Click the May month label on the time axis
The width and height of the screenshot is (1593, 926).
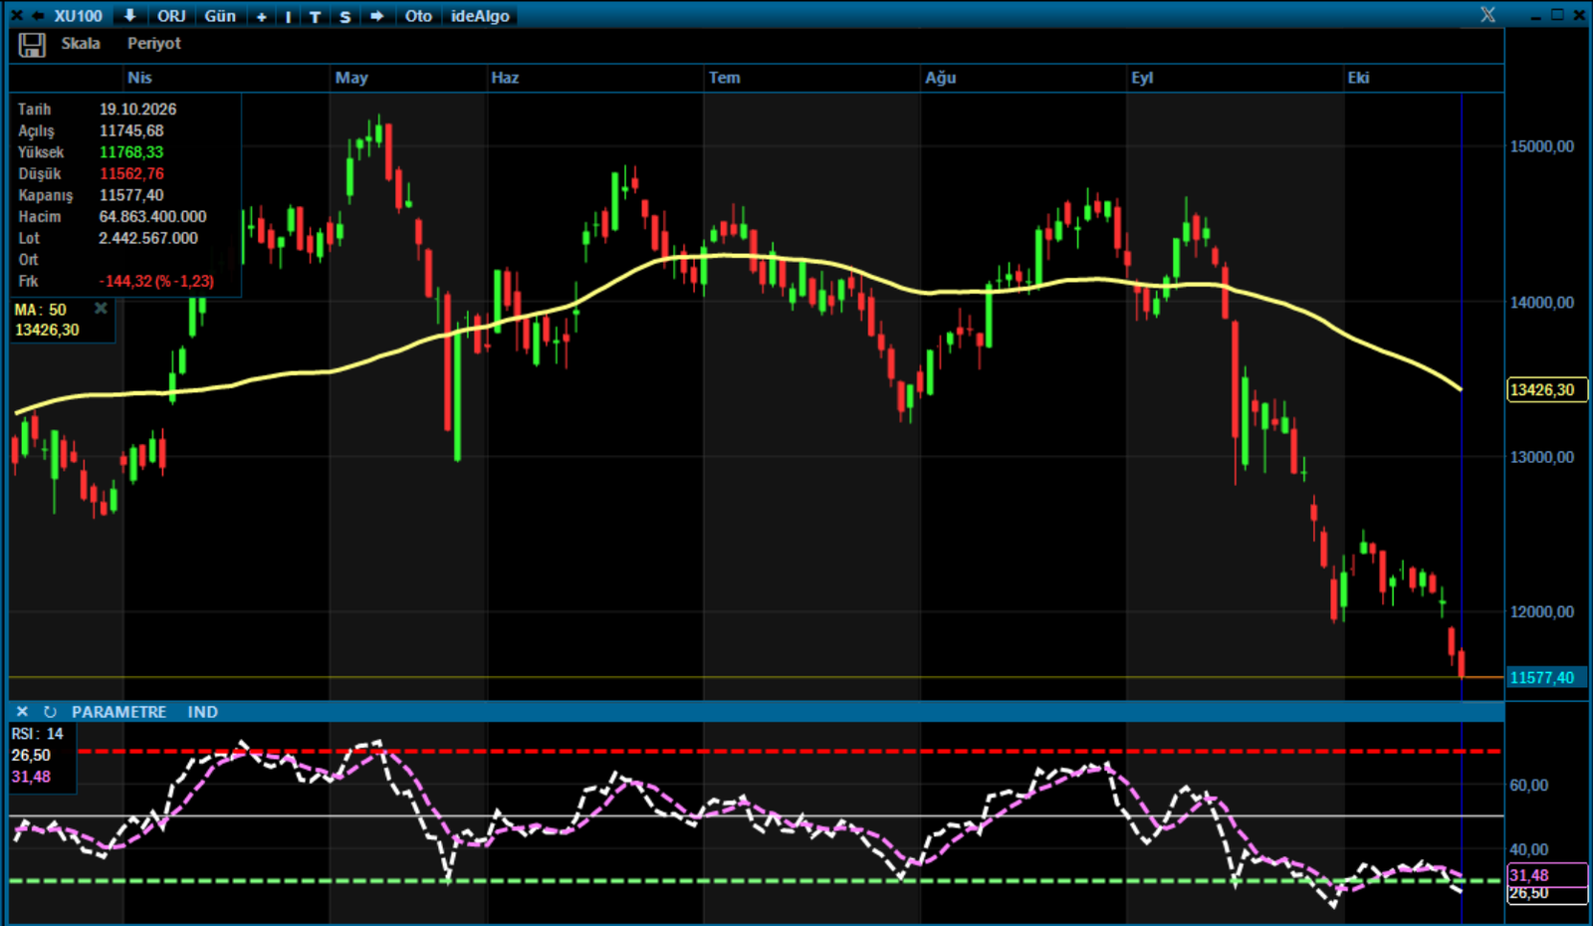[x=351, y=78]
